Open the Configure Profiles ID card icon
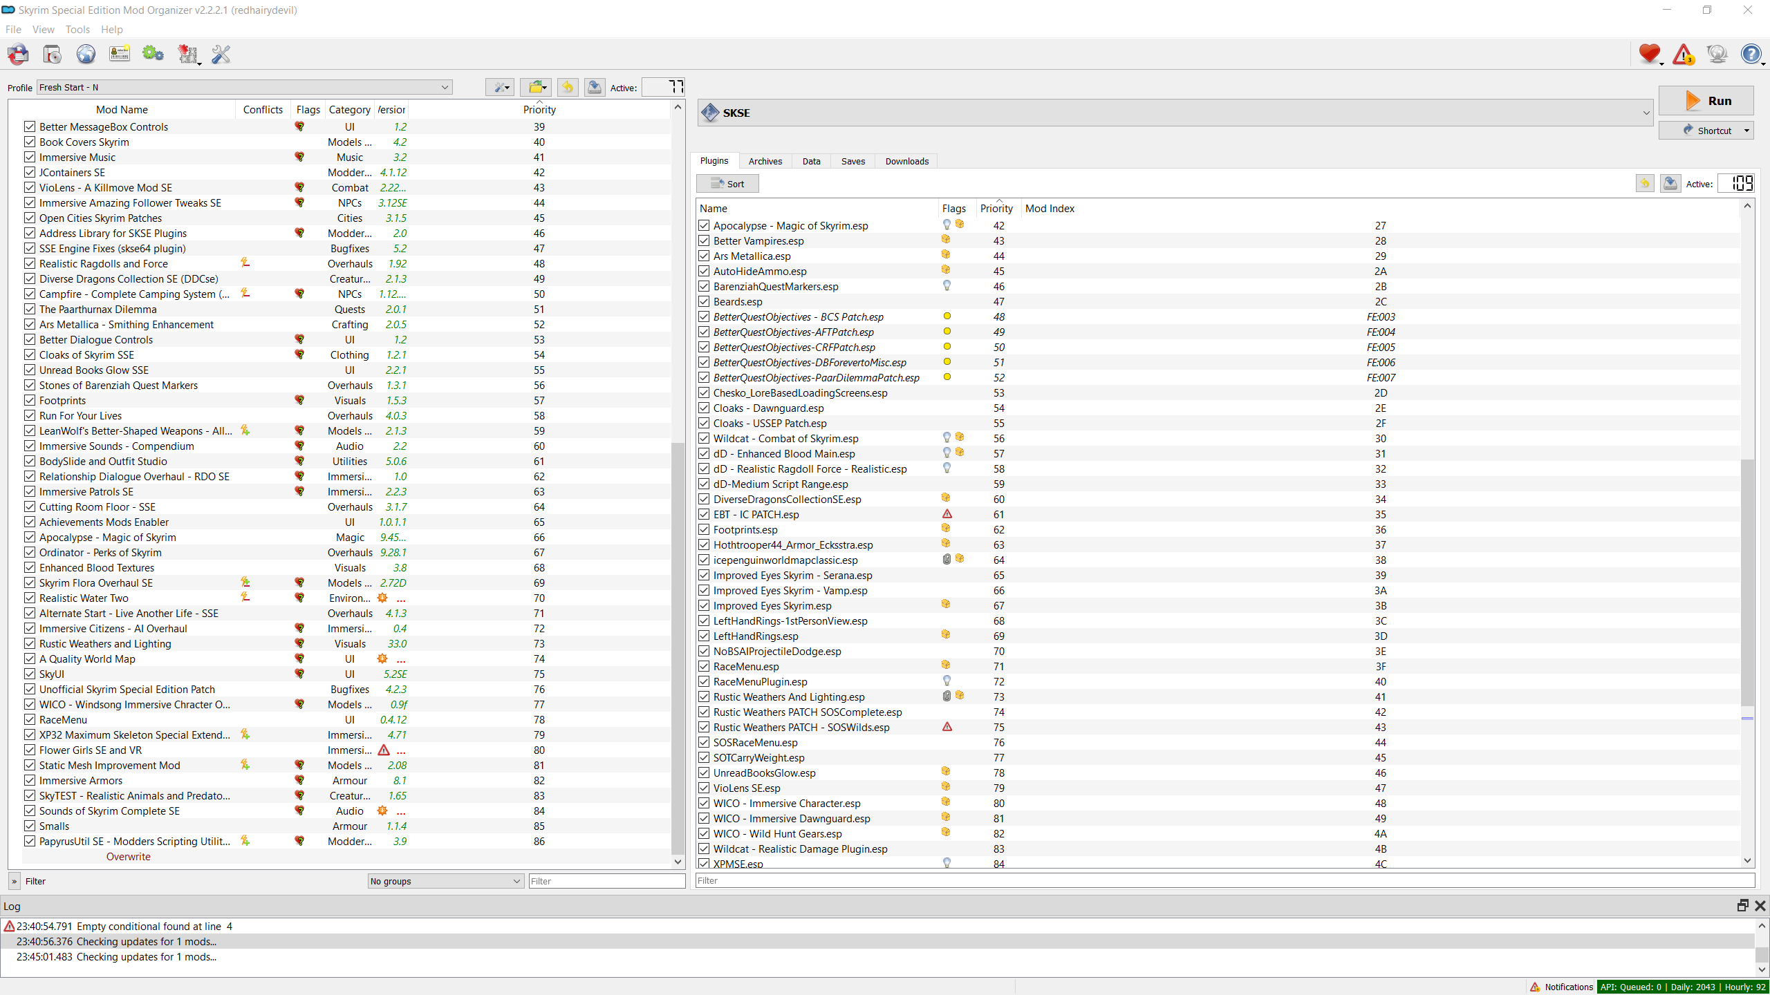The height and width of the screenshot is (995, 1770). 120,54
